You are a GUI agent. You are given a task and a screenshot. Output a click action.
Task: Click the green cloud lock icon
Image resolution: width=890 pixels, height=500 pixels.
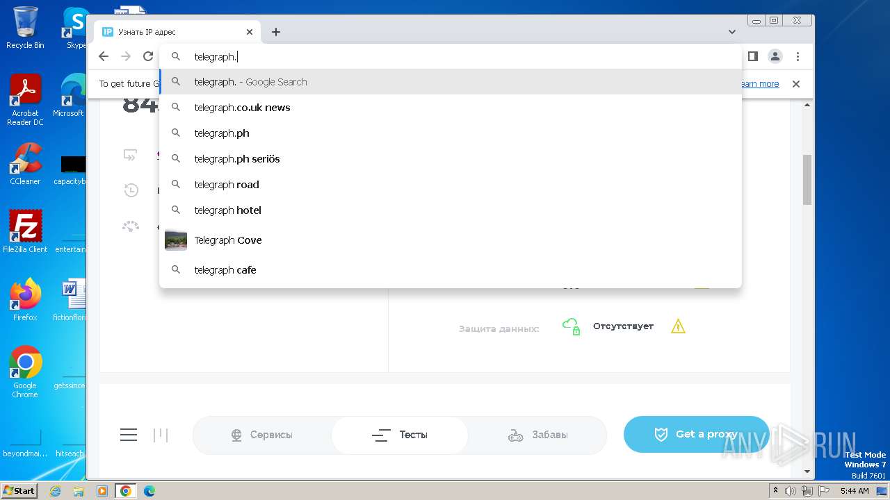tap(571, 326)
